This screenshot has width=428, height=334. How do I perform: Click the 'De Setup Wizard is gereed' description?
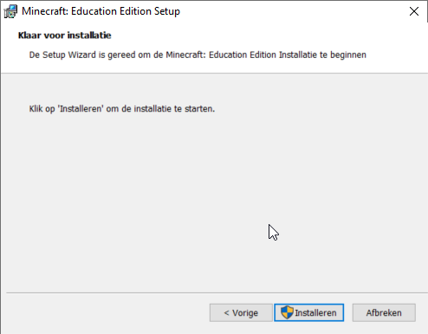[198, 55]
